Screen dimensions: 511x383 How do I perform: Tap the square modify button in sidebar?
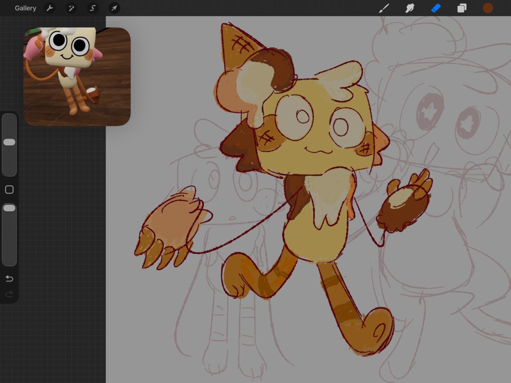(9, 190)
